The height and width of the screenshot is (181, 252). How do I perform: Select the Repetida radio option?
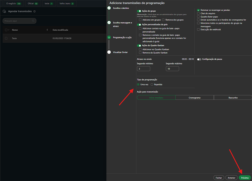tap(152, 84)
